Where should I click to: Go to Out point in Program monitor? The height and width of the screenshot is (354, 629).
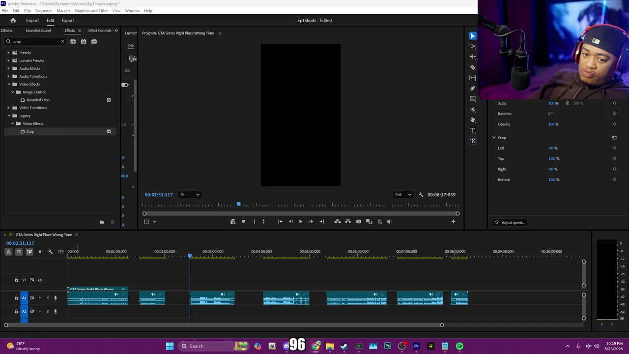click(322, 222)
